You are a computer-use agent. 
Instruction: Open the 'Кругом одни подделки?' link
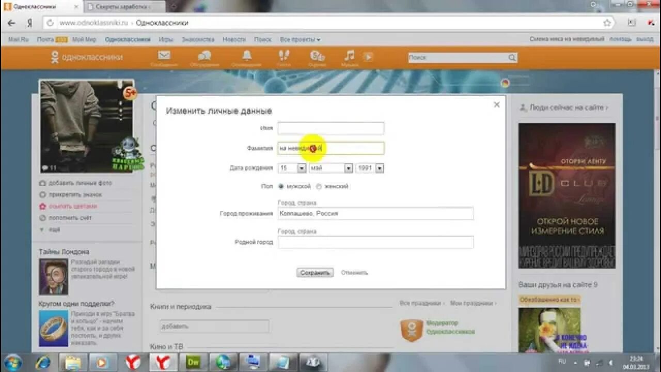[x=76, y=303]
